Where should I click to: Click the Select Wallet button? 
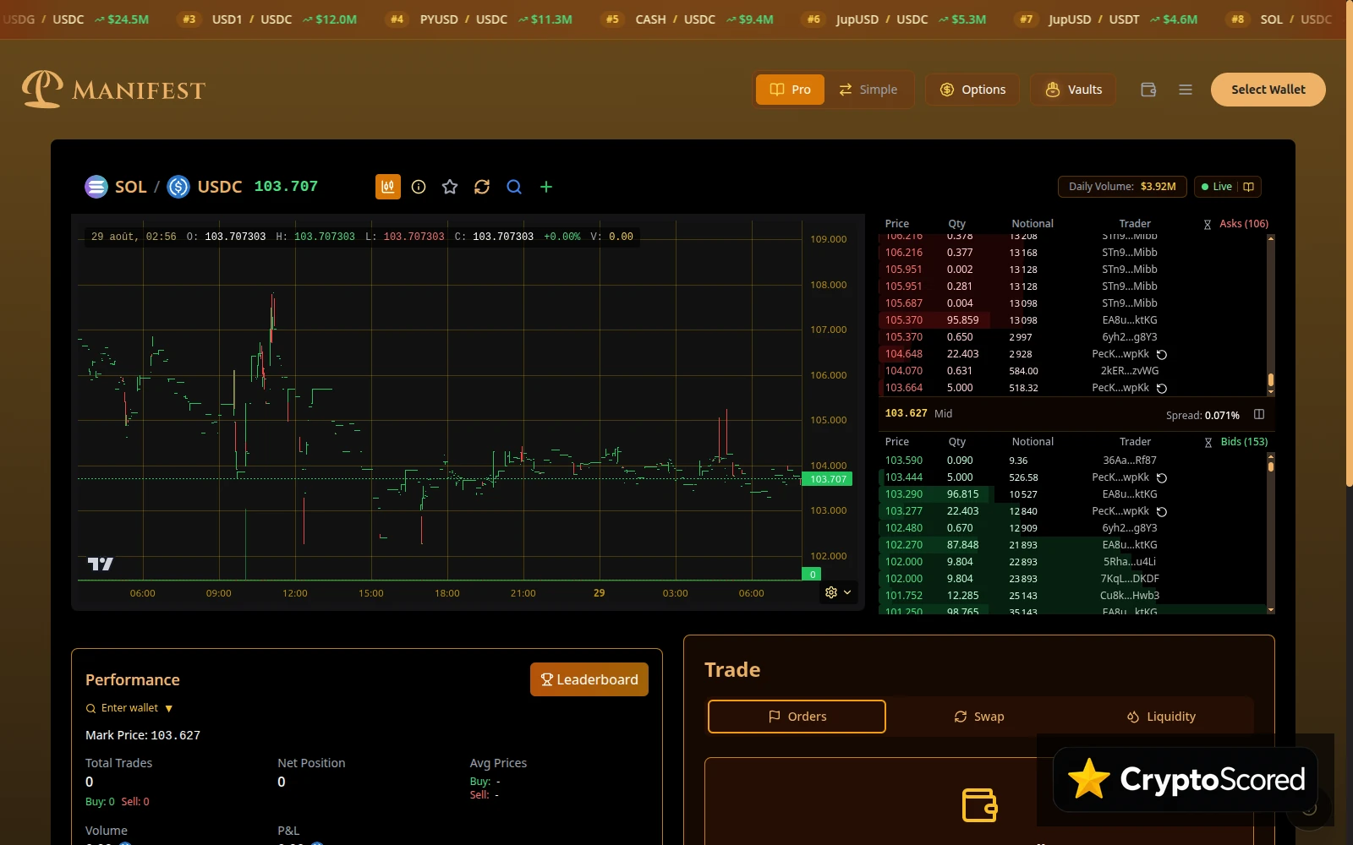[1268, 90]
